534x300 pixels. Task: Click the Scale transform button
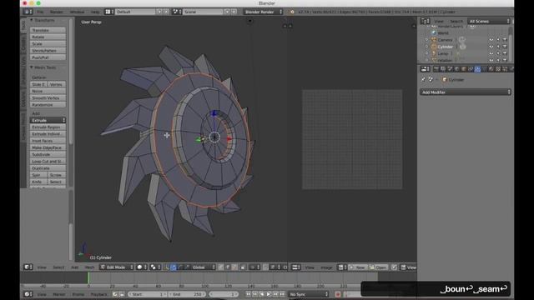tap(48, 44)
